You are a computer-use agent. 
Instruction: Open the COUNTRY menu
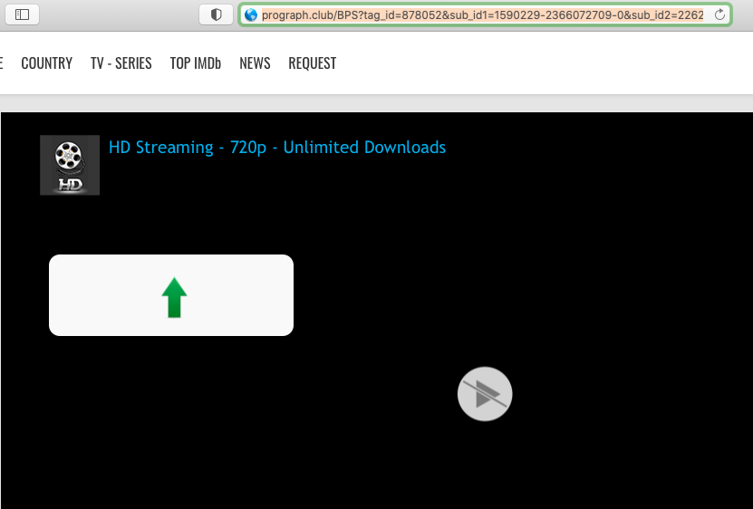tap(46, 63)
